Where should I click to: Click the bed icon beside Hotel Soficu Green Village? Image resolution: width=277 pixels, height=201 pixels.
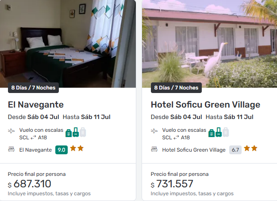click(x=154, y=149)
